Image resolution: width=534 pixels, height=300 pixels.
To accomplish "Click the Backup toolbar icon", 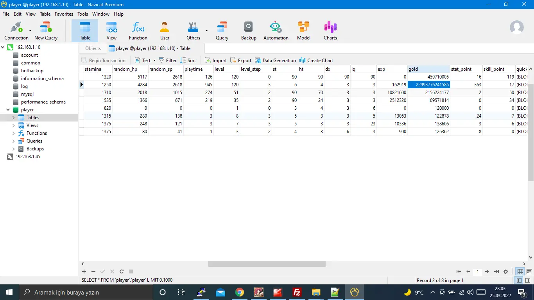I will point(249,31).
